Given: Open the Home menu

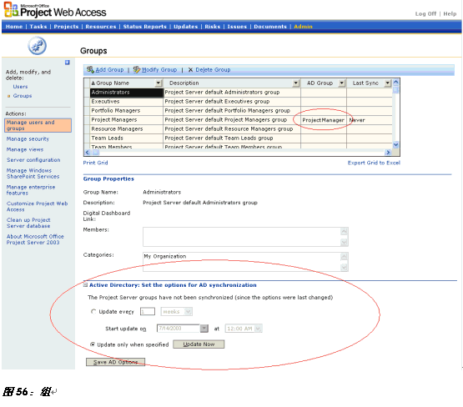Looking at the screenshot, I should click(x=14, y=27).
